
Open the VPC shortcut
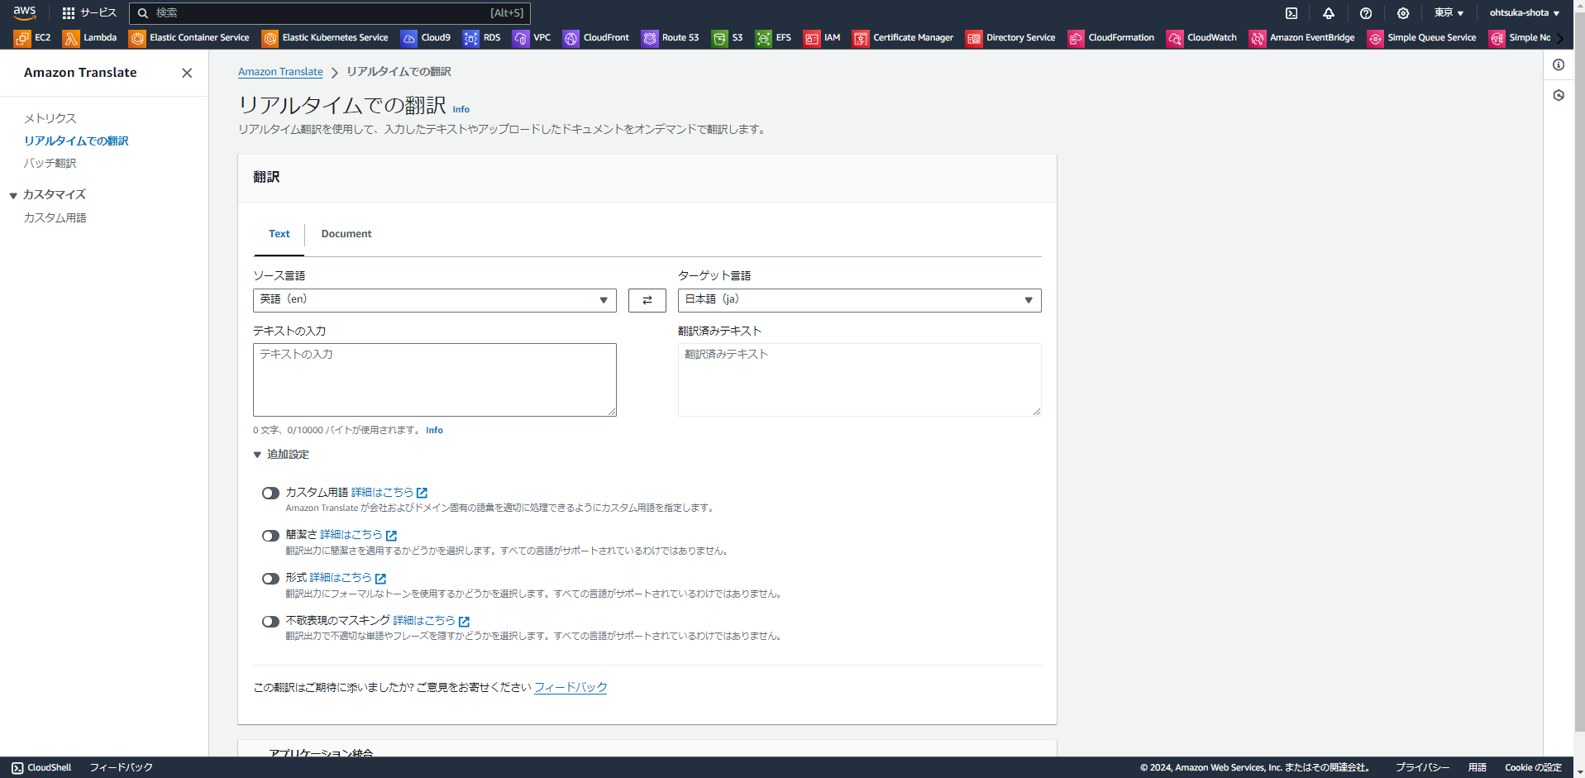coord(532,38)
